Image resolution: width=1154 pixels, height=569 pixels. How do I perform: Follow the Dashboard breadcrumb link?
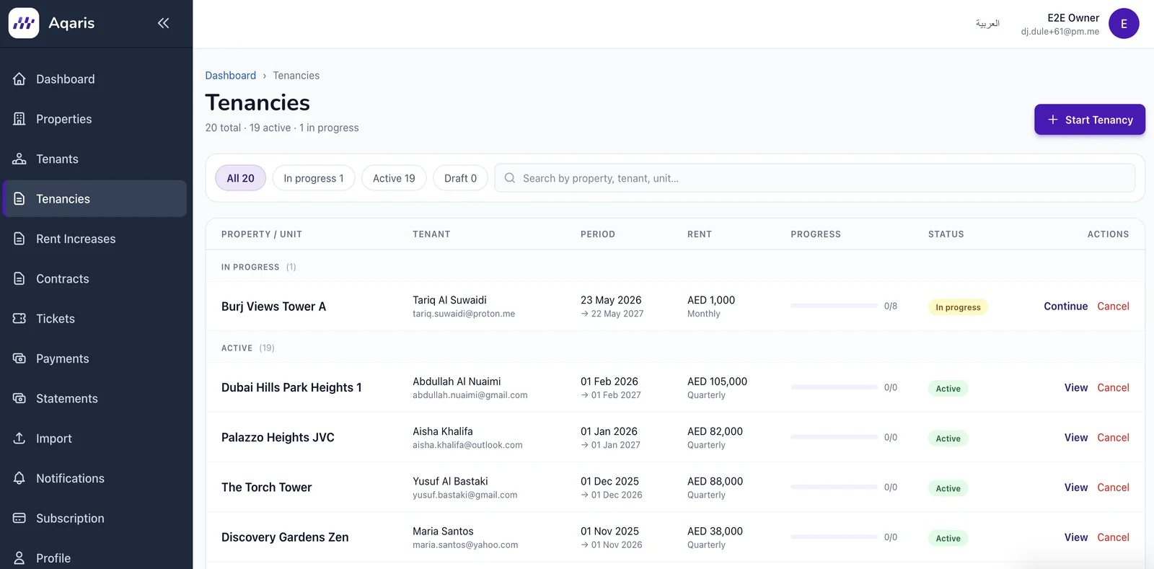click(x=231, y=76)
